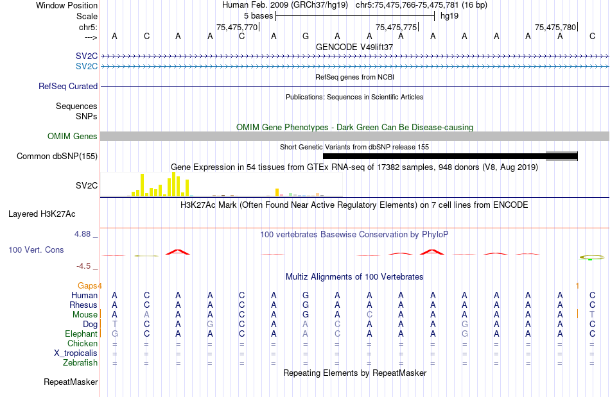Click the SV2C GTEx expression label
The height and width of the screenshot is (397, 610).
(x=87, y=186)
